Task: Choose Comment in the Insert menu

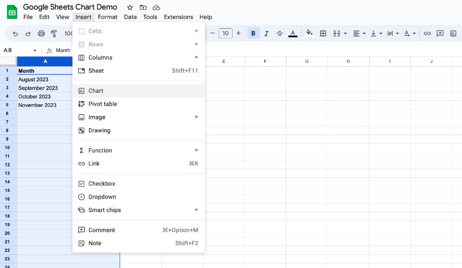Action: coord(139,230)
